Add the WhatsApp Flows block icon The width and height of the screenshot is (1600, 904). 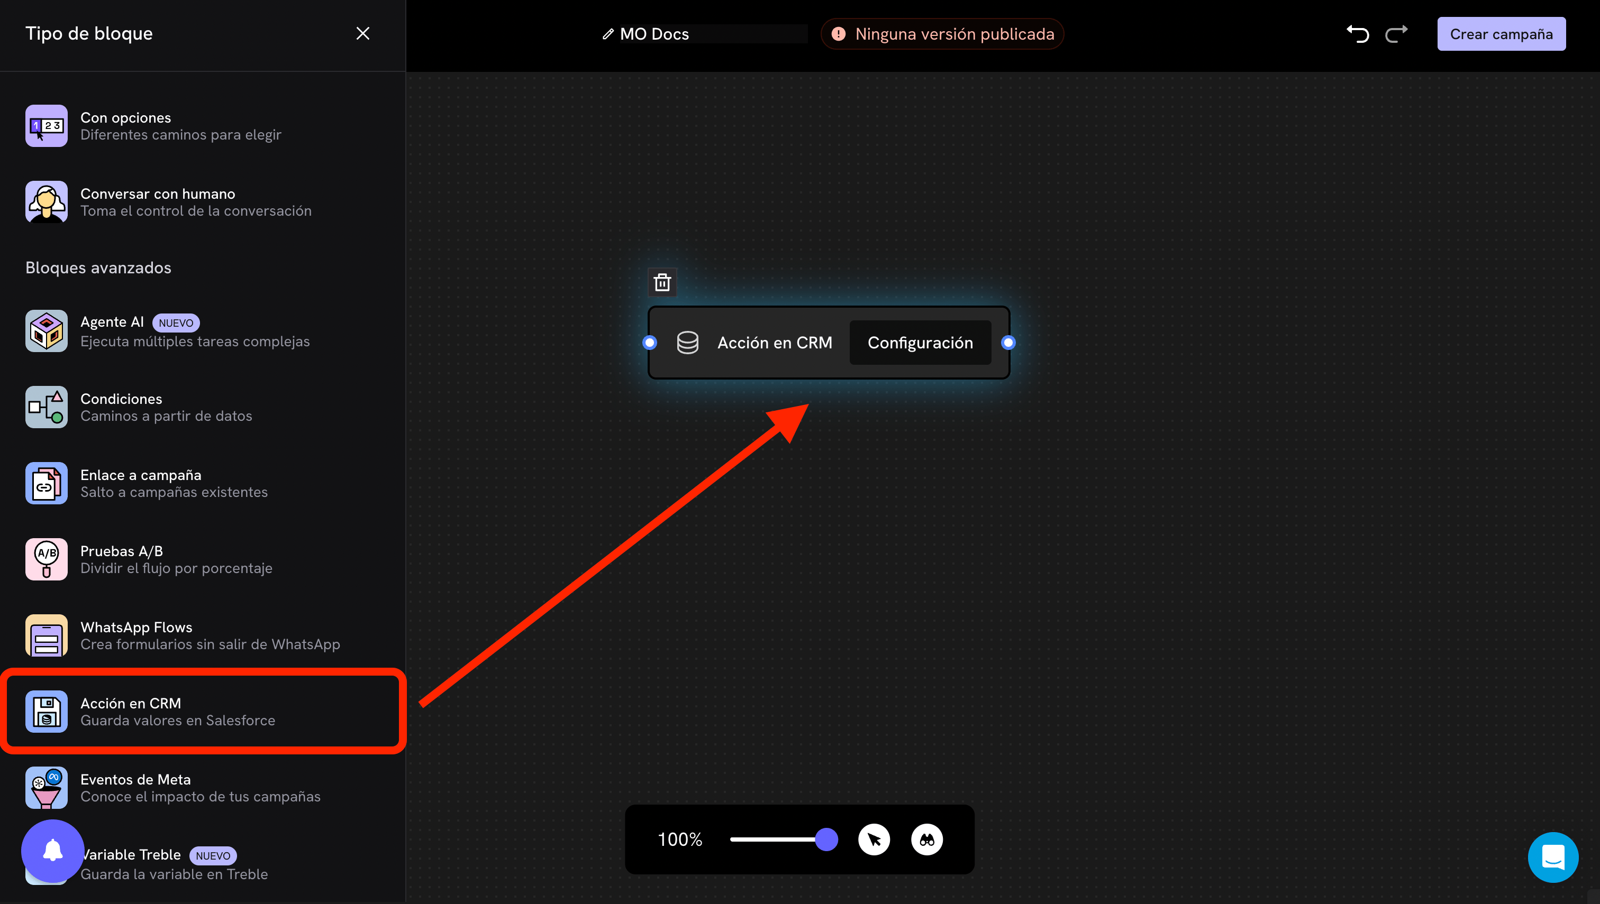[47, 635]
